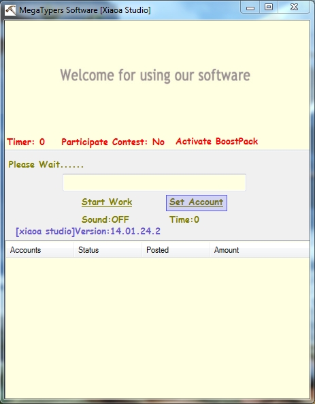Click the xiaoa studio version text
Image resolution: width=315 pixels, height=404 pixels.
[x=88, y=231]
